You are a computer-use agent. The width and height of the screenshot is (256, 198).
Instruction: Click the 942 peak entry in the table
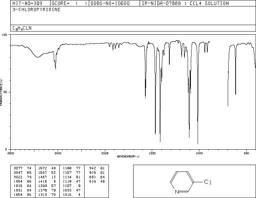97,168
